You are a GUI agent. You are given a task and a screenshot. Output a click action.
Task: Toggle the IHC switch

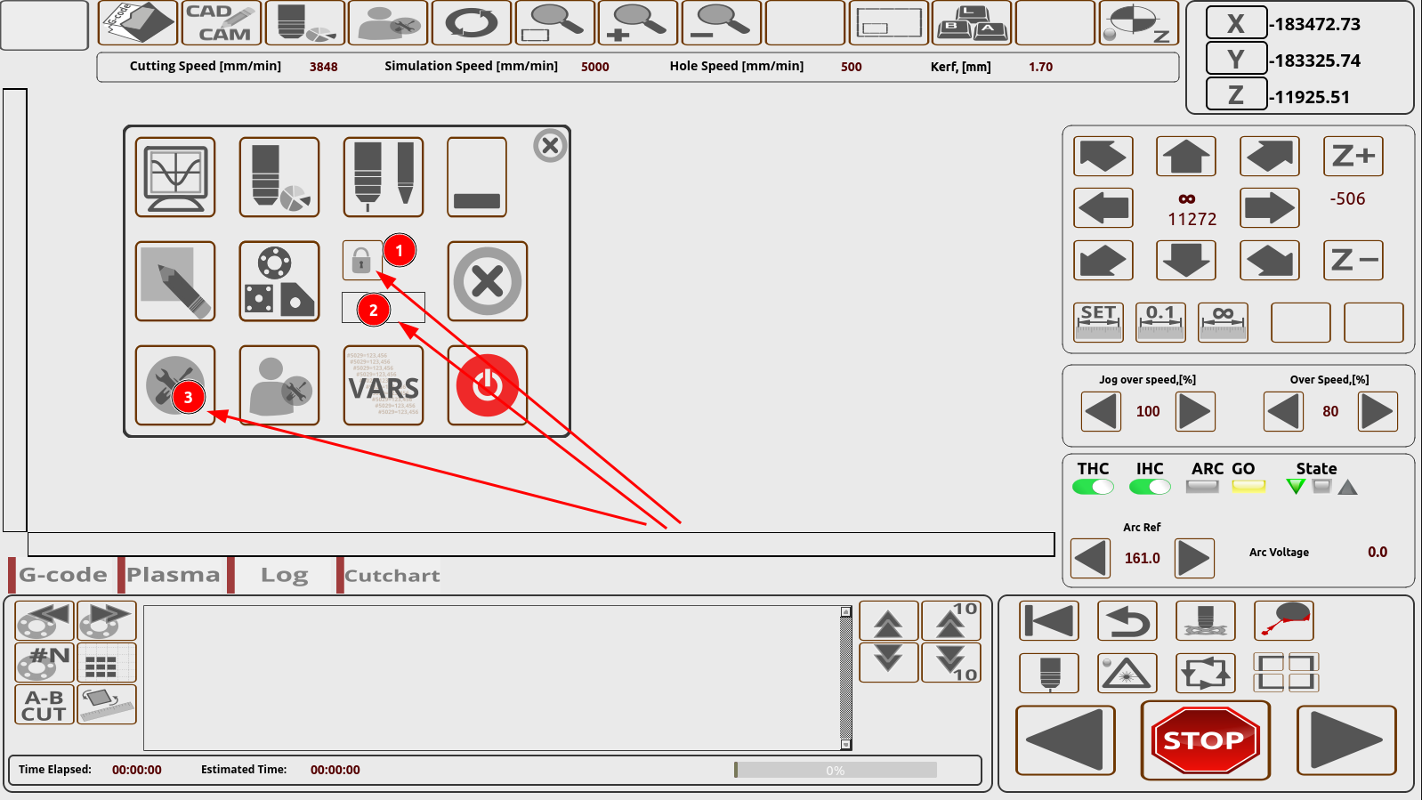point(1150,487)
